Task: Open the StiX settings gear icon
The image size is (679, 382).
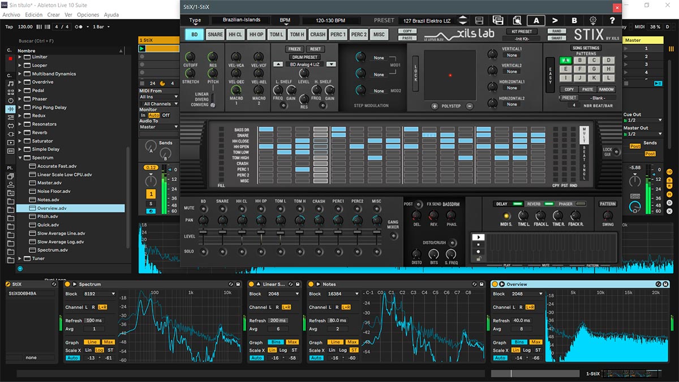Action: click(593, 20)
